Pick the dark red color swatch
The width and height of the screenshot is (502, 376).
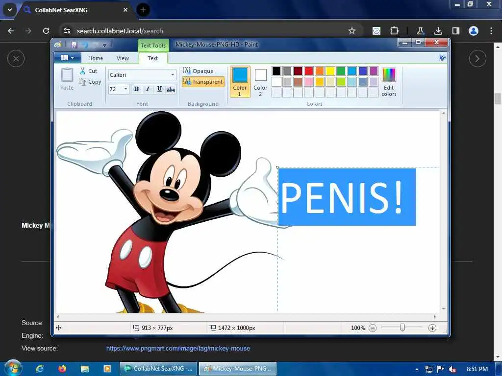point(298,70)
